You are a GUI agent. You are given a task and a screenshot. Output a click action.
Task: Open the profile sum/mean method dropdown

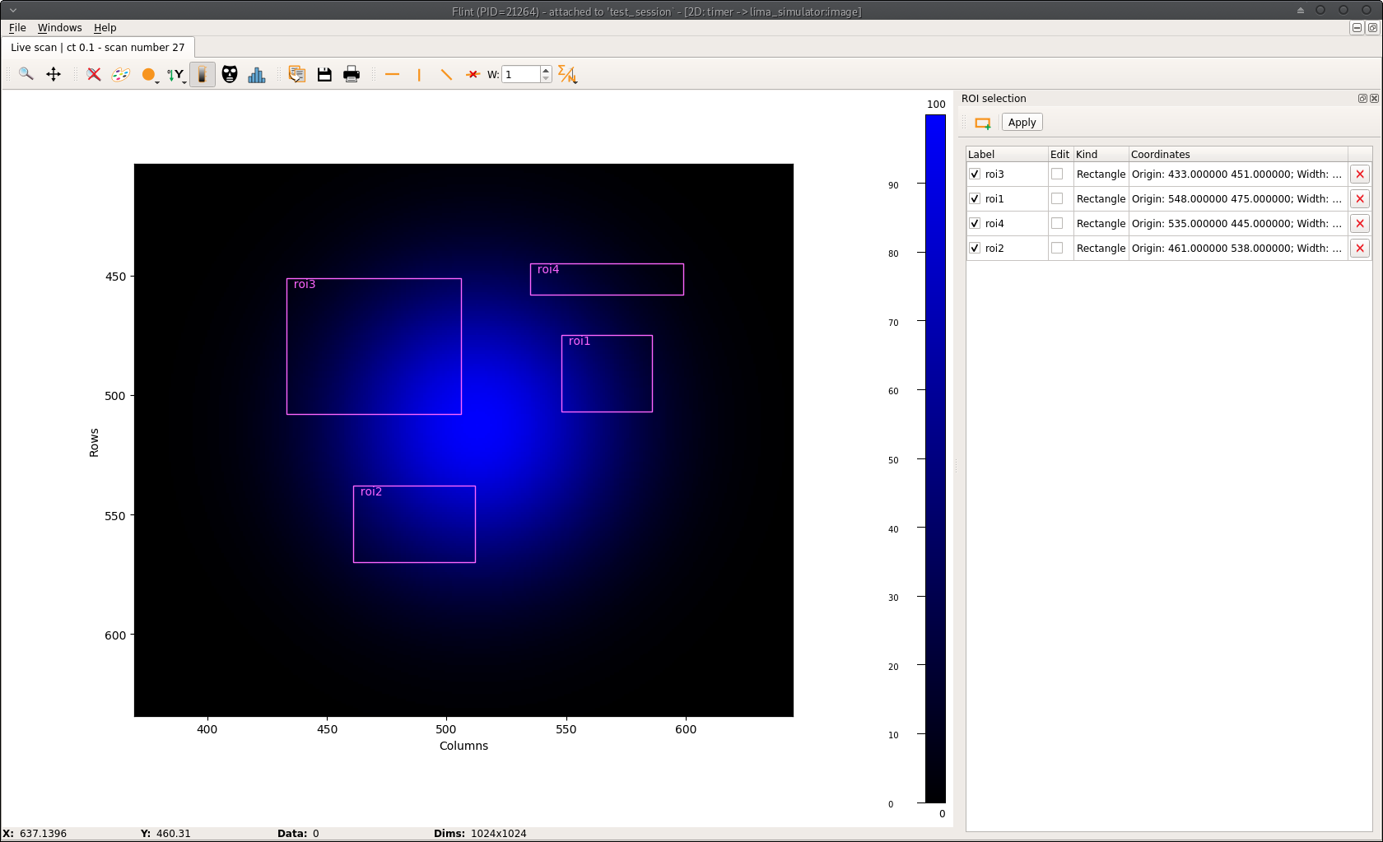(x=568, y=75)
